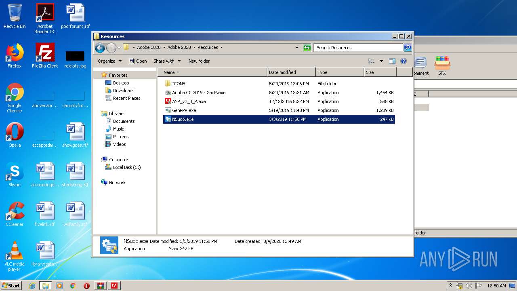Viewport: 517px width, 291px height.
Task: Select Adobe CC 2019 - GenP.exe
Action: [x=279, y=93]
